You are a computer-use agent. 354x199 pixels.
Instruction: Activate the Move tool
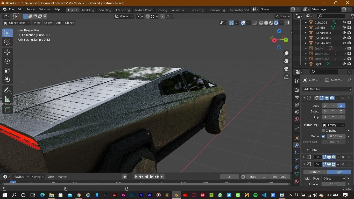click(7, 52)
